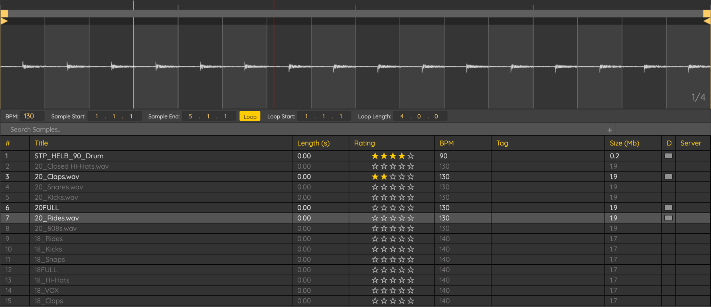The width and height of the screenshot is (711, 307).
Task: Select the 20_808s.wav sample title
Action: click(55, 228)
